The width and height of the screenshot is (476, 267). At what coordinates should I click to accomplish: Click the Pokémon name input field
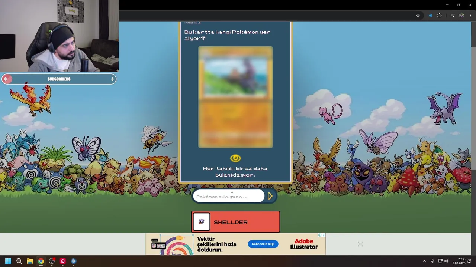229,196
